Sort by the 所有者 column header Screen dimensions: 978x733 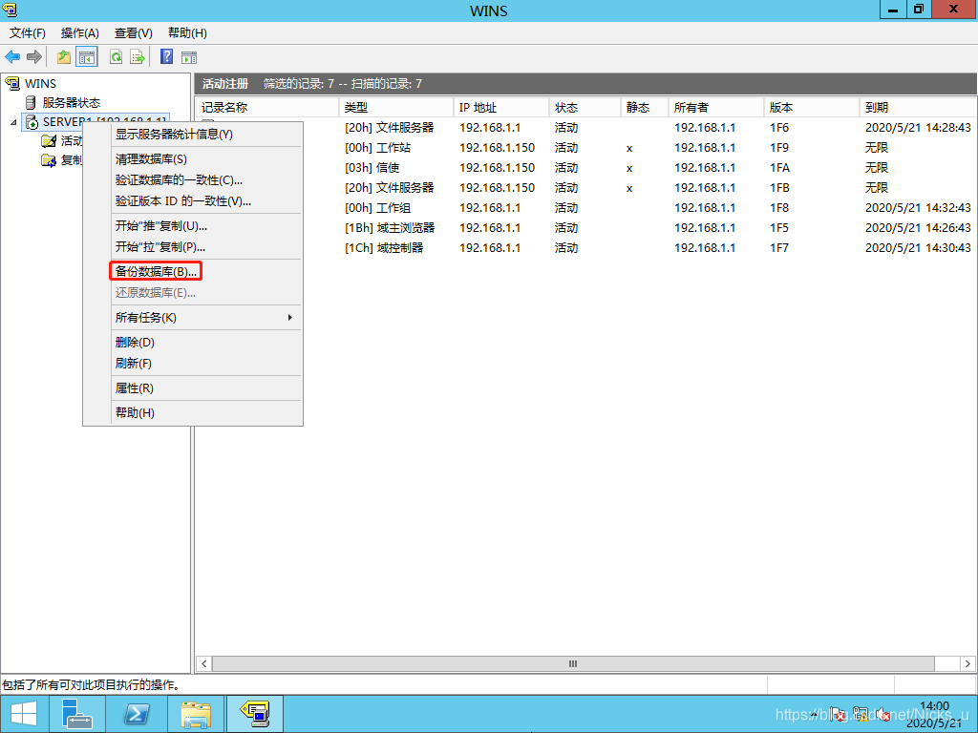(x=716, y=107)
